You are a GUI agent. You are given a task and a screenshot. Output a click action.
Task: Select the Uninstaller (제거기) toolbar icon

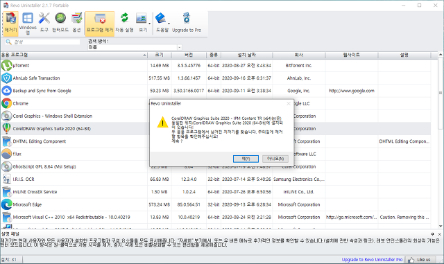click(11, 24)
